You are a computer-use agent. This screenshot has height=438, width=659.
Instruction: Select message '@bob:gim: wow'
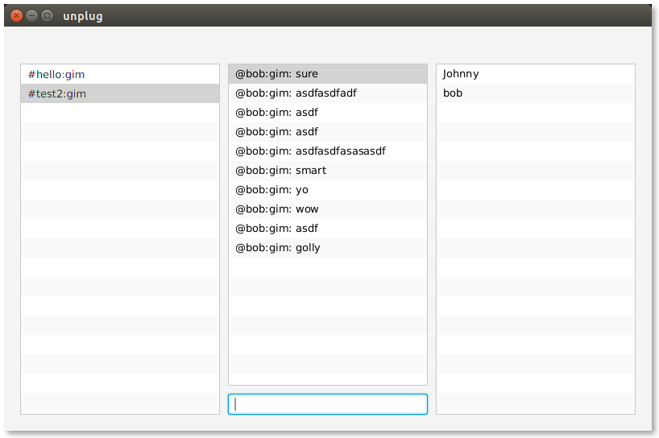click(327, 209)
